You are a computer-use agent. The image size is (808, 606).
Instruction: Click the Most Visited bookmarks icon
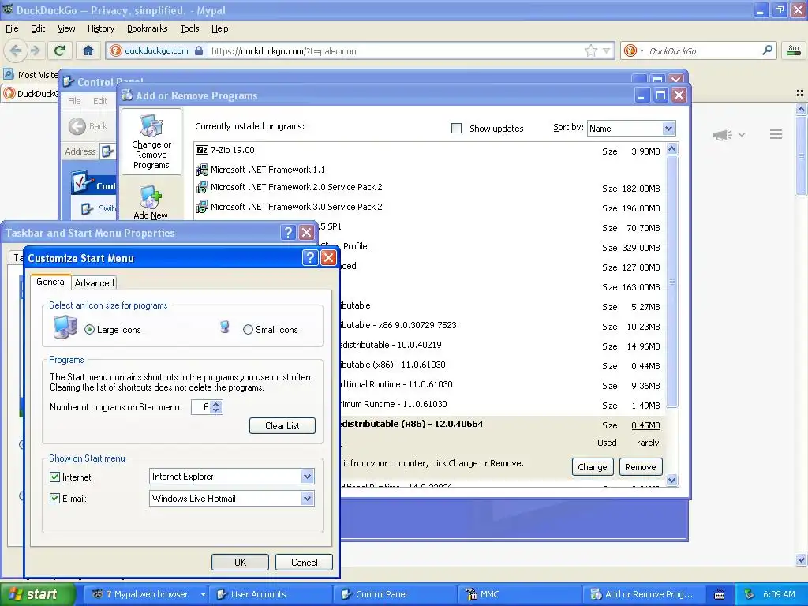9,74
